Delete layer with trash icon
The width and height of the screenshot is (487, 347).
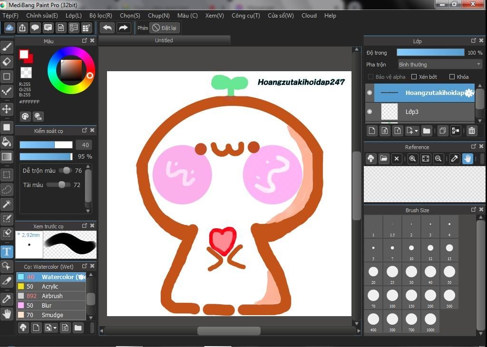pyautogui.click(x=471, y=131)
